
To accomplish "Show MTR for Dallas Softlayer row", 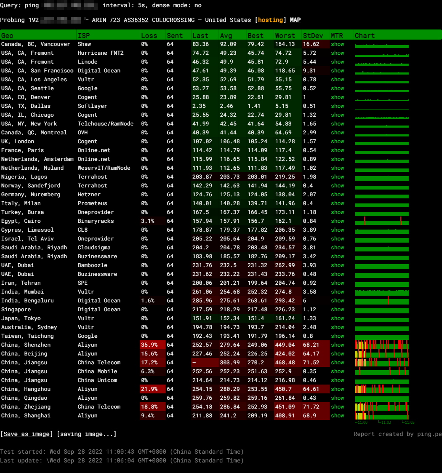I will [x=337, y=106].
